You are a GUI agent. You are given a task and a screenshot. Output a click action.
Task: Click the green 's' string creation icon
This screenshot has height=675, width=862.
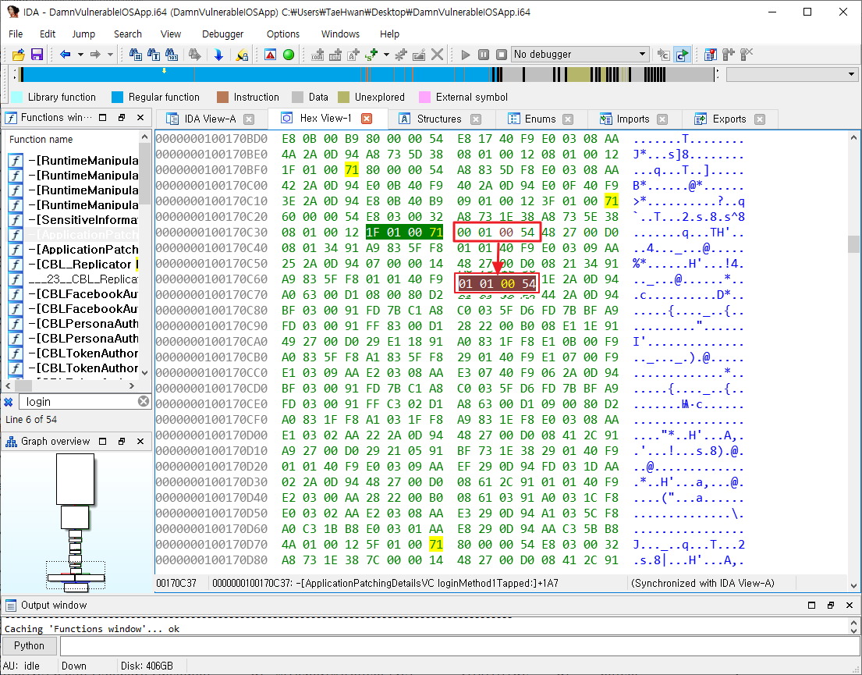click(371, 55)
